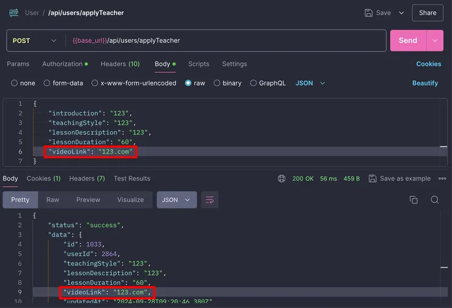
Task: Select the none body type
Action: pyautogui.click(x=15, y=83)
